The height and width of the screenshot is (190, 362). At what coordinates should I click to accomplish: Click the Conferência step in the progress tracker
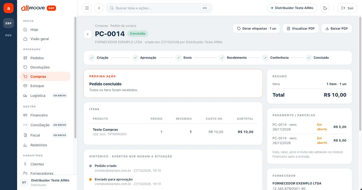[x=276, y=58]
